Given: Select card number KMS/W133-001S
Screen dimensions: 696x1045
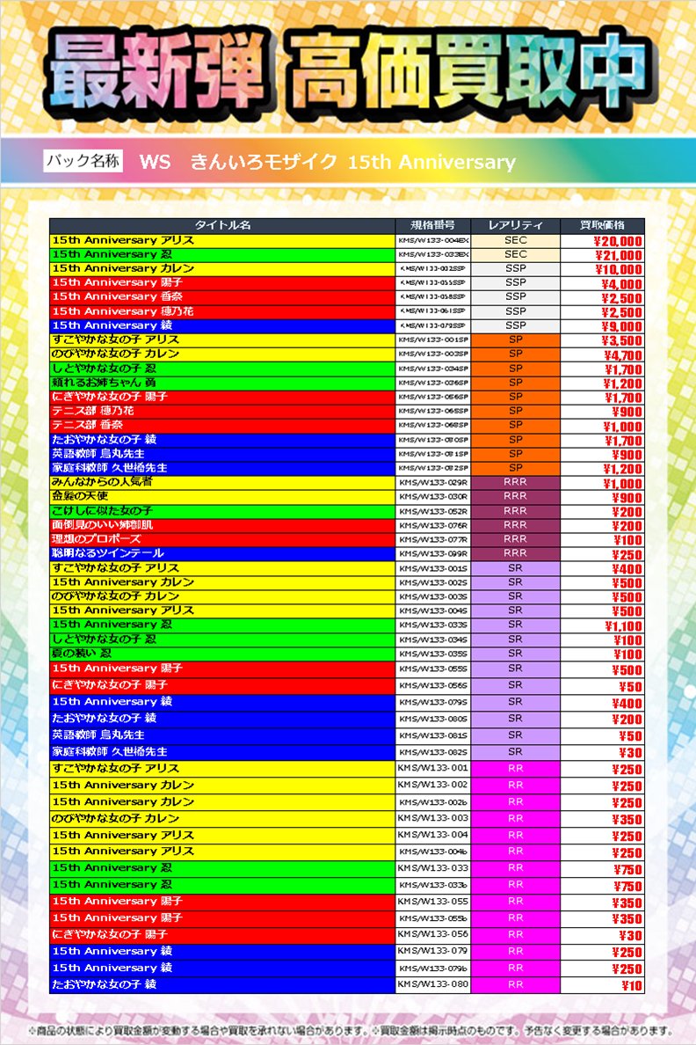Looking at the screenshot, I should pyautogui.click(x=433, y=568).
